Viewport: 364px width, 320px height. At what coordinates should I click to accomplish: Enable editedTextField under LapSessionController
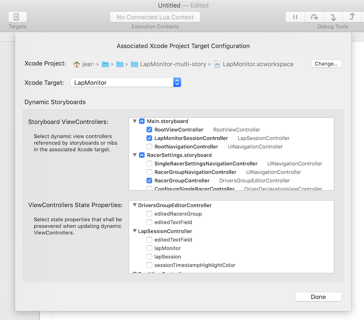click(x=149, y=239)
